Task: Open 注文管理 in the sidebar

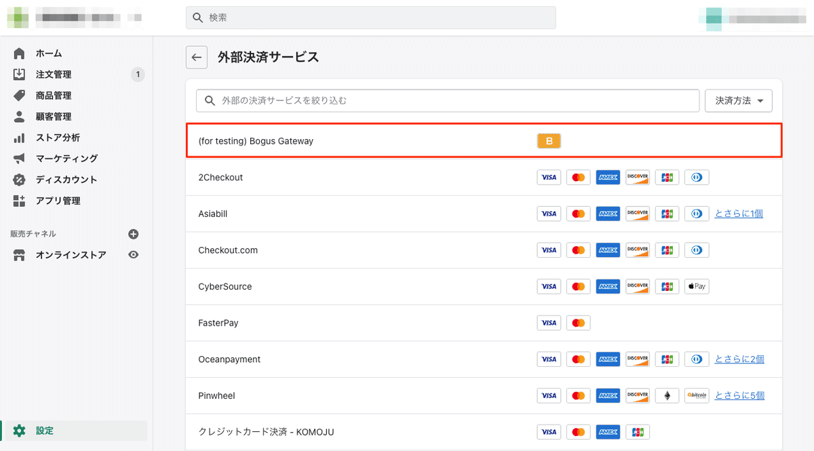Action: pos(54,75)
